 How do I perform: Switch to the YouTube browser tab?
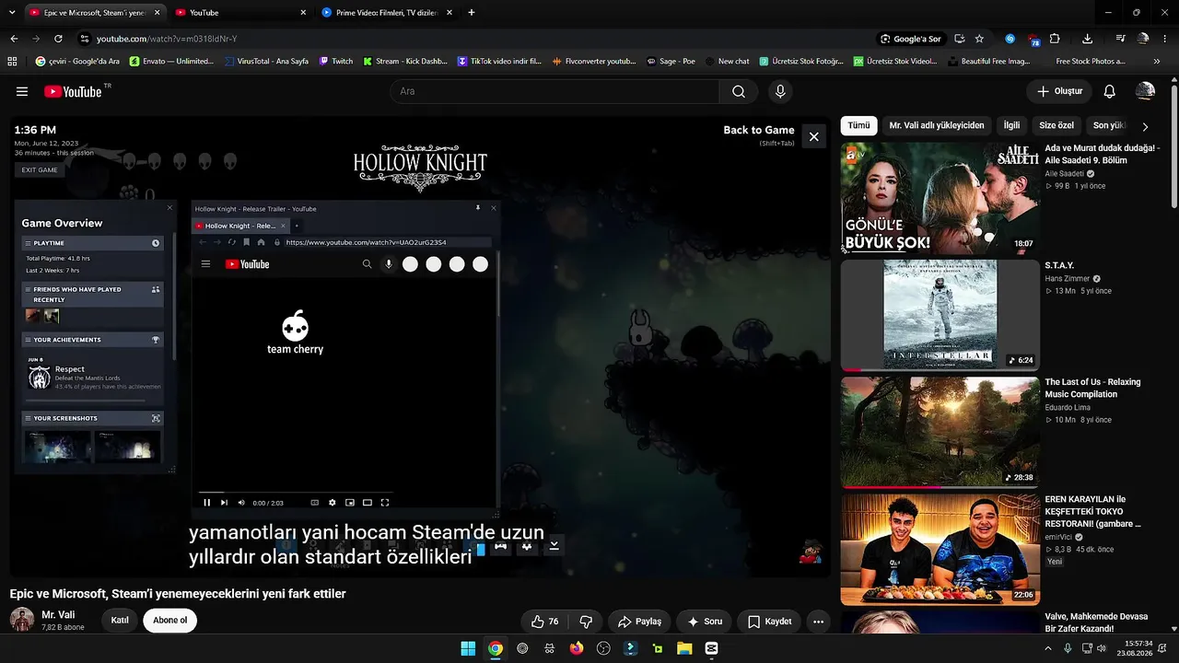241,13
